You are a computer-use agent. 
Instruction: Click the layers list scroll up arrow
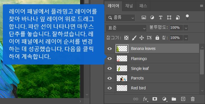202,47
